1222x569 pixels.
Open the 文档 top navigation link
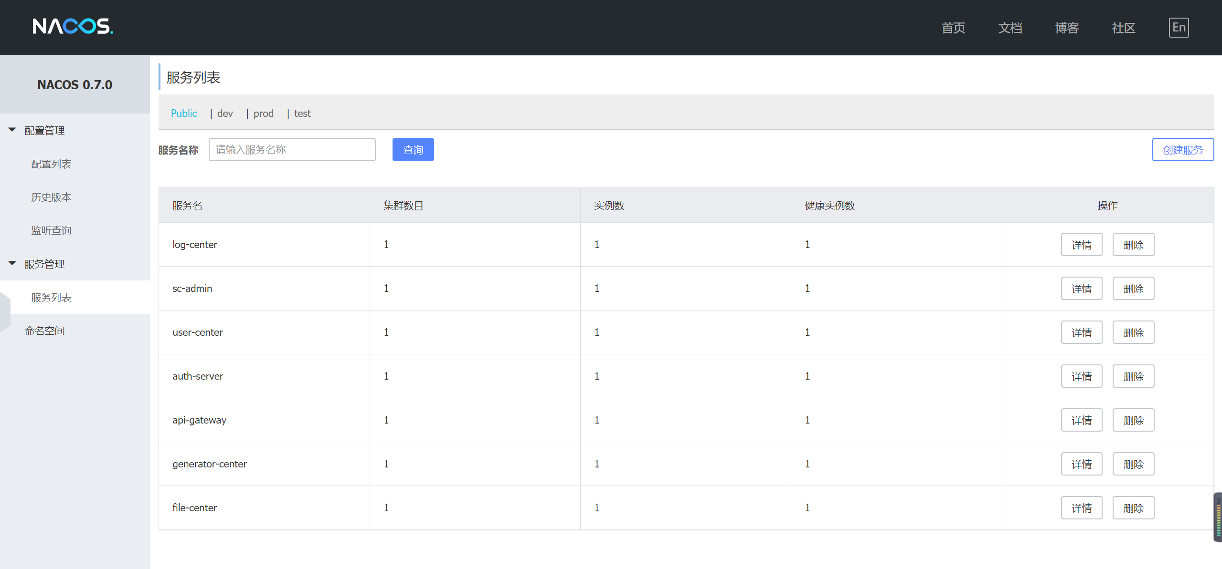(1010, 28)
